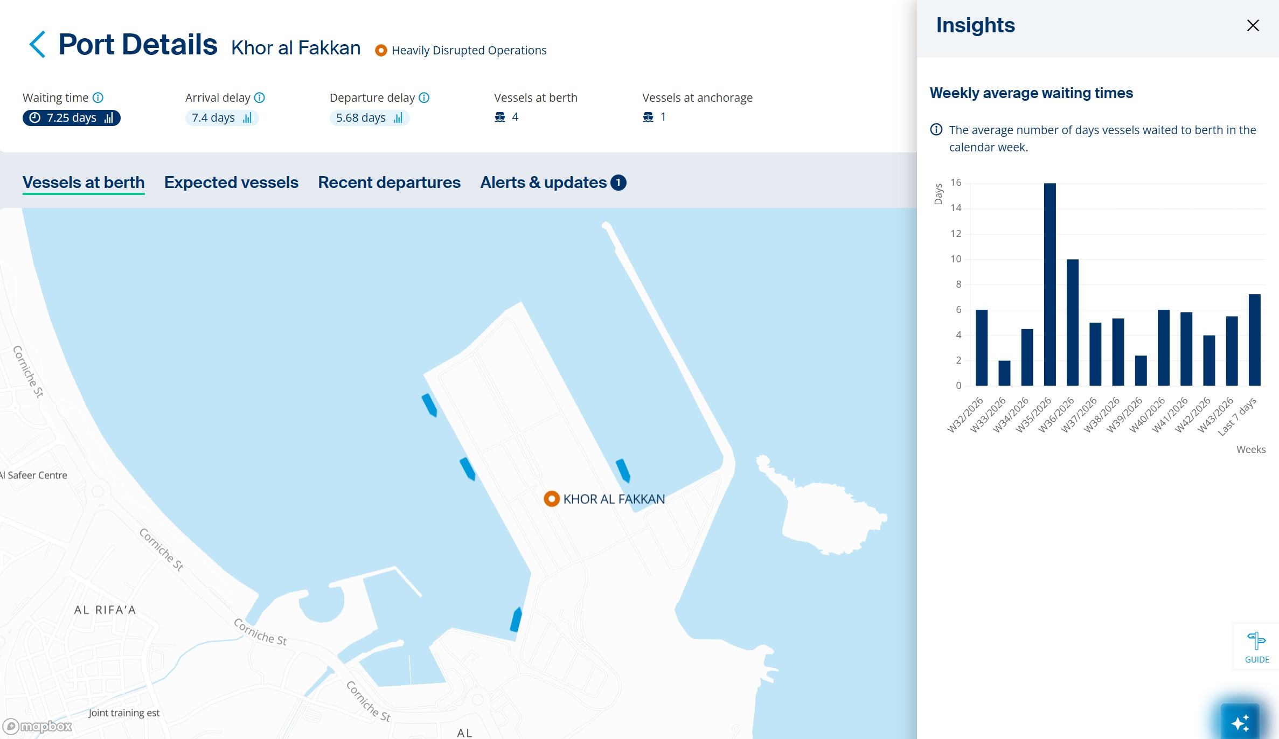1279x739 pixels.
Task: Select the 5.68 days departure delay chip
Action: [x=369, y=118]
